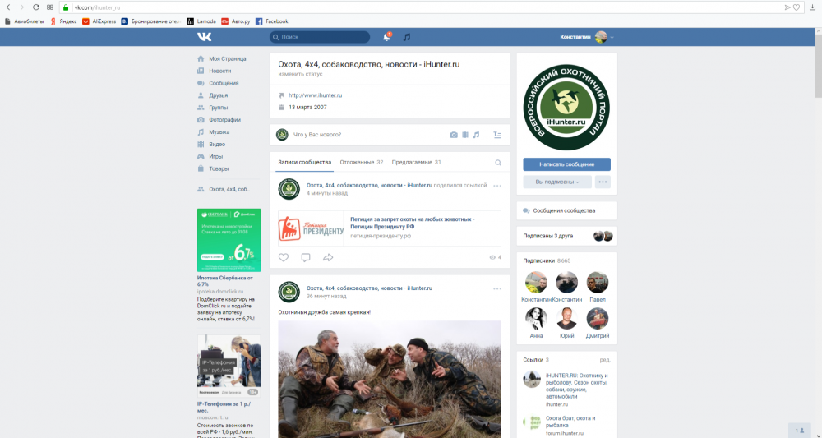
Task: Share the petition post via arrow icon
Action: click(328, 257)
